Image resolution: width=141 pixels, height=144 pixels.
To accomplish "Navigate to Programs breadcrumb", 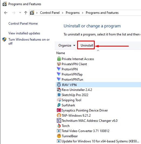I will [x=73, y=13].
